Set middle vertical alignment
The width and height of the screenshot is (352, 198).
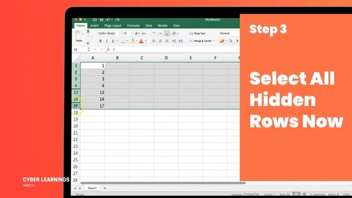tap(160, 33)
